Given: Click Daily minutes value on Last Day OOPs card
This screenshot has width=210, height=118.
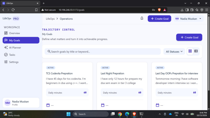Looking at the screenshot, I should click(194, 92).
